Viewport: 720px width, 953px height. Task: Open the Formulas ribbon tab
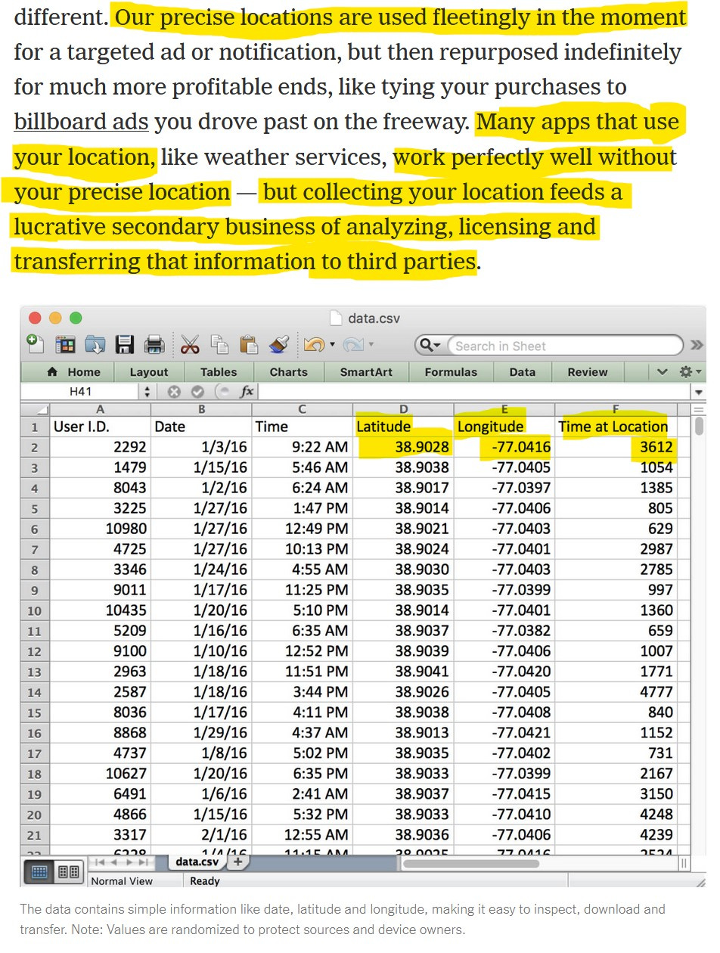[451, 371]
